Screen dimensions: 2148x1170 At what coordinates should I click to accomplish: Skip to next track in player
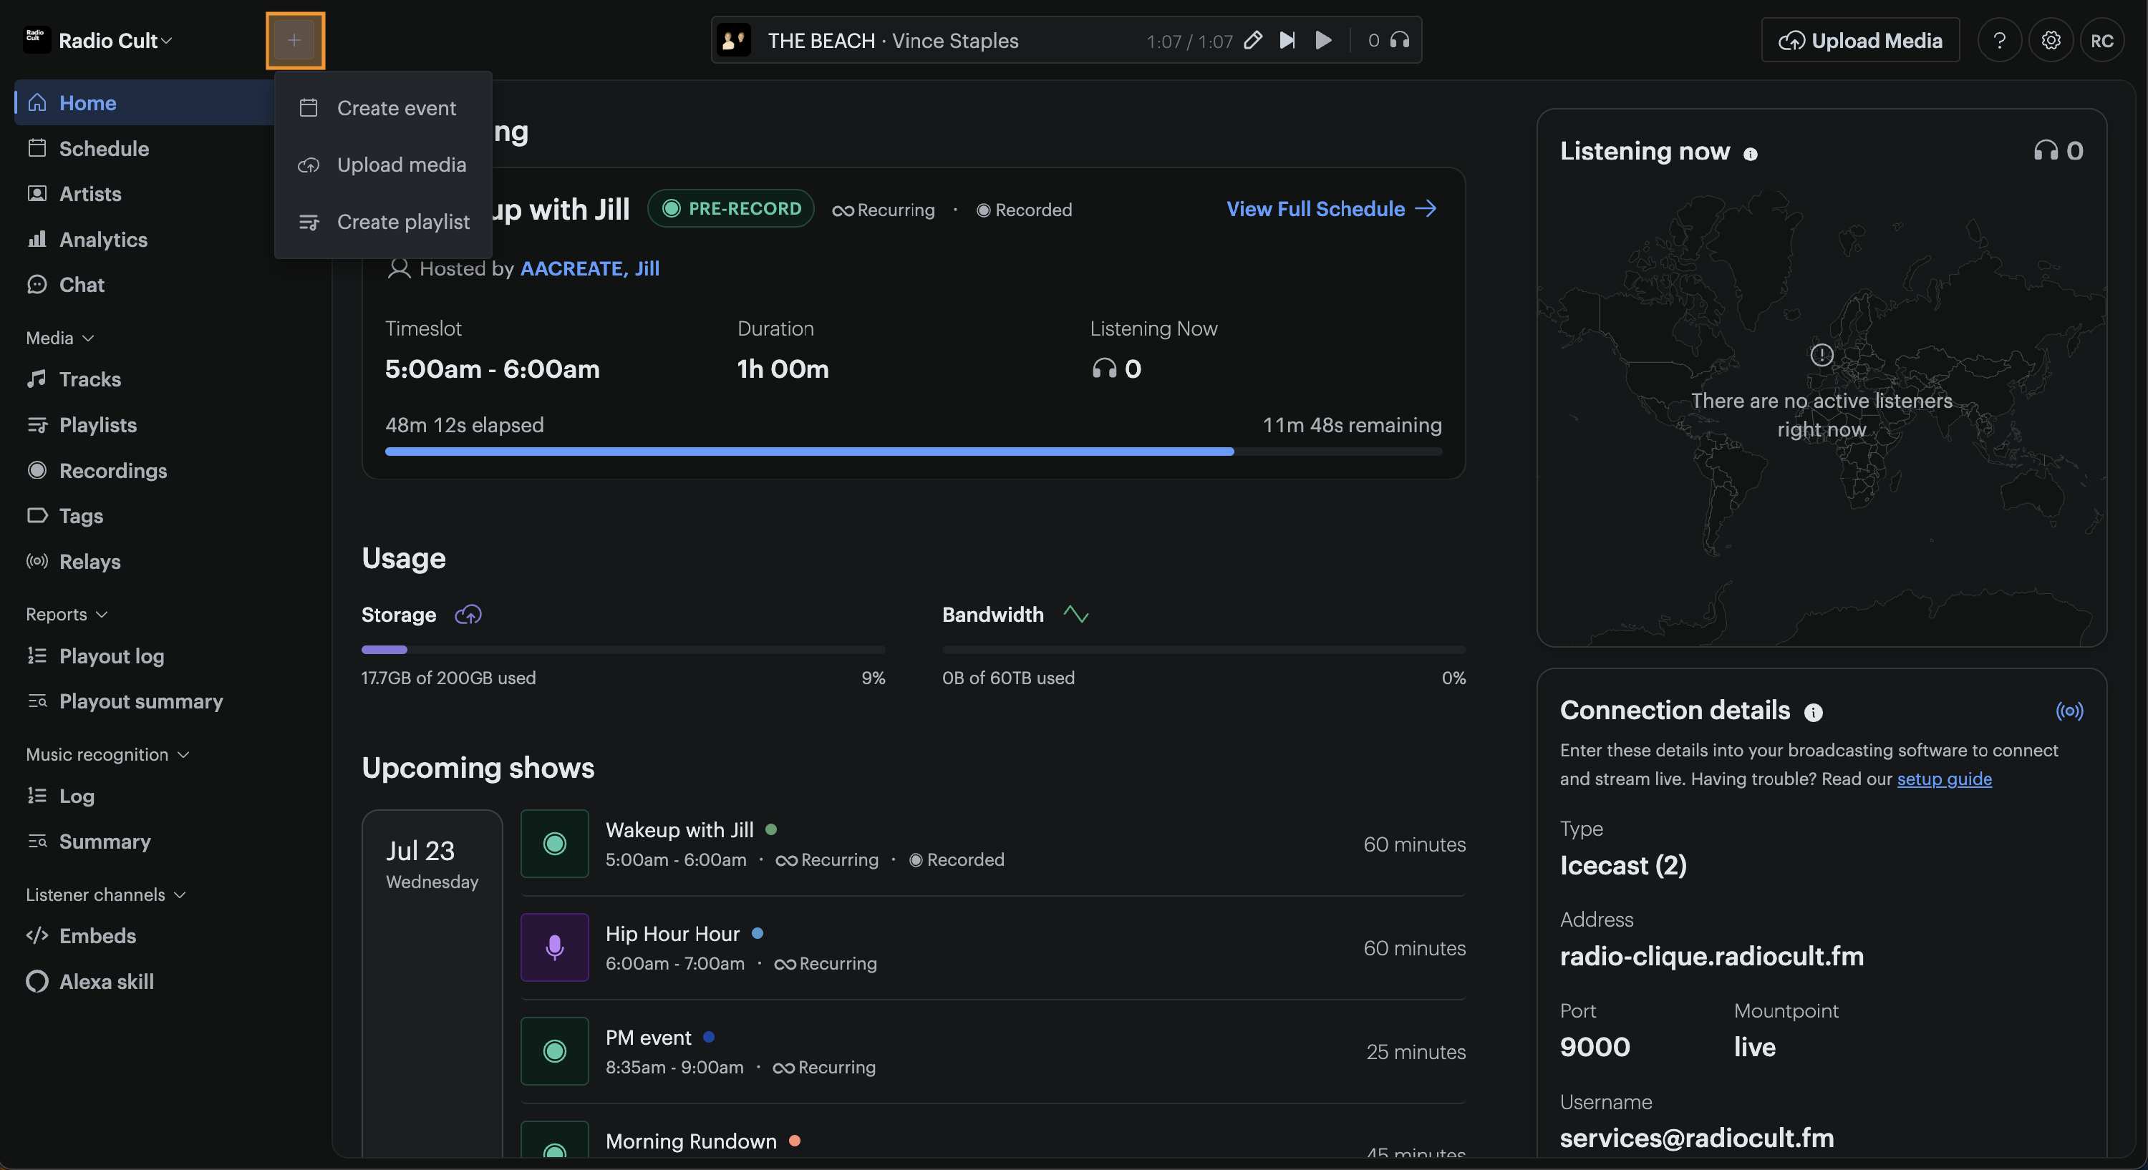[x=1287, y=40]
